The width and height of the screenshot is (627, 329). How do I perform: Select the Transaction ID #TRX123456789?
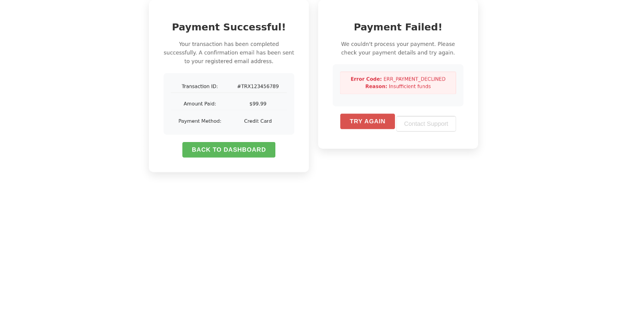tap(258, 86)
